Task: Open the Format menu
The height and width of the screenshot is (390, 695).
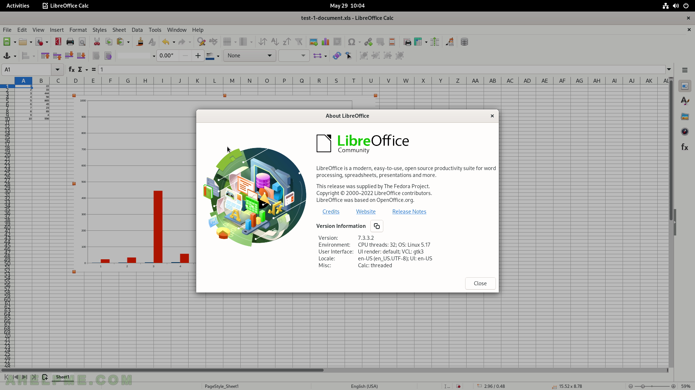Action: tap(78, 30)
